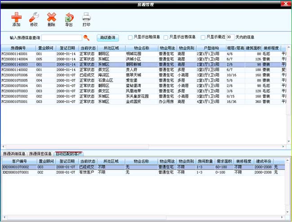Sort by 登记日期 column header in top table
The height and width of the screenshot is (222, 292).
point(67,48)
